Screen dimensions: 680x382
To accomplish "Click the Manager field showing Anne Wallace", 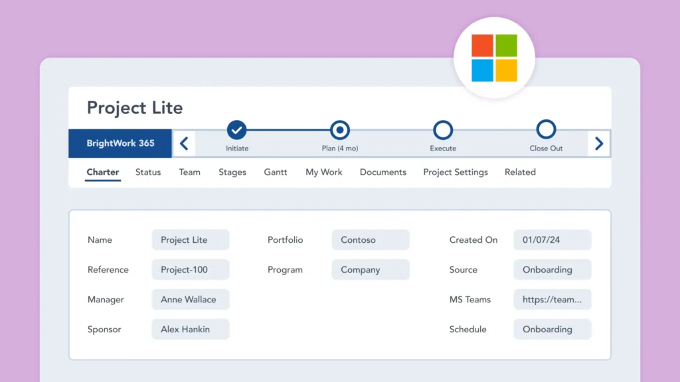I will point(190,300).
